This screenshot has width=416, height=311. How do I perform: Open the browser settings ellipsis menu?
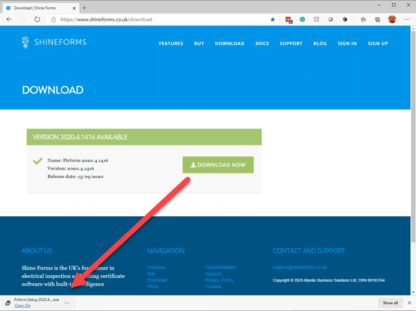point(407,19)
